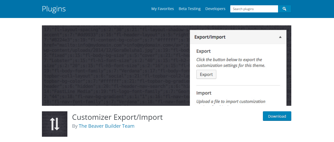Open the Developers link
Screen dimensions: 334x142
tap(215, 9)
